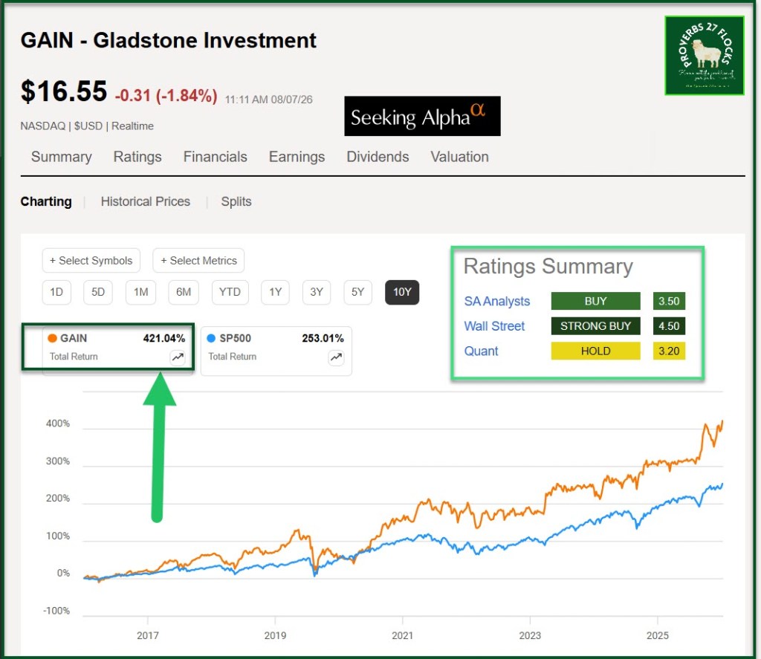The width and height of the screenshot is (761, 659).
Task: Switch to the Splits sub-tab
Action: pyautogui.click(x=236, y=201)
